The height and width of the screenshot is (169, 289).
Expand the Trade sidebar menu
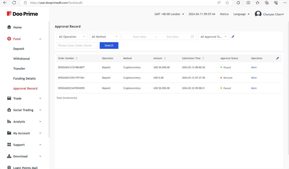[25, 98]
